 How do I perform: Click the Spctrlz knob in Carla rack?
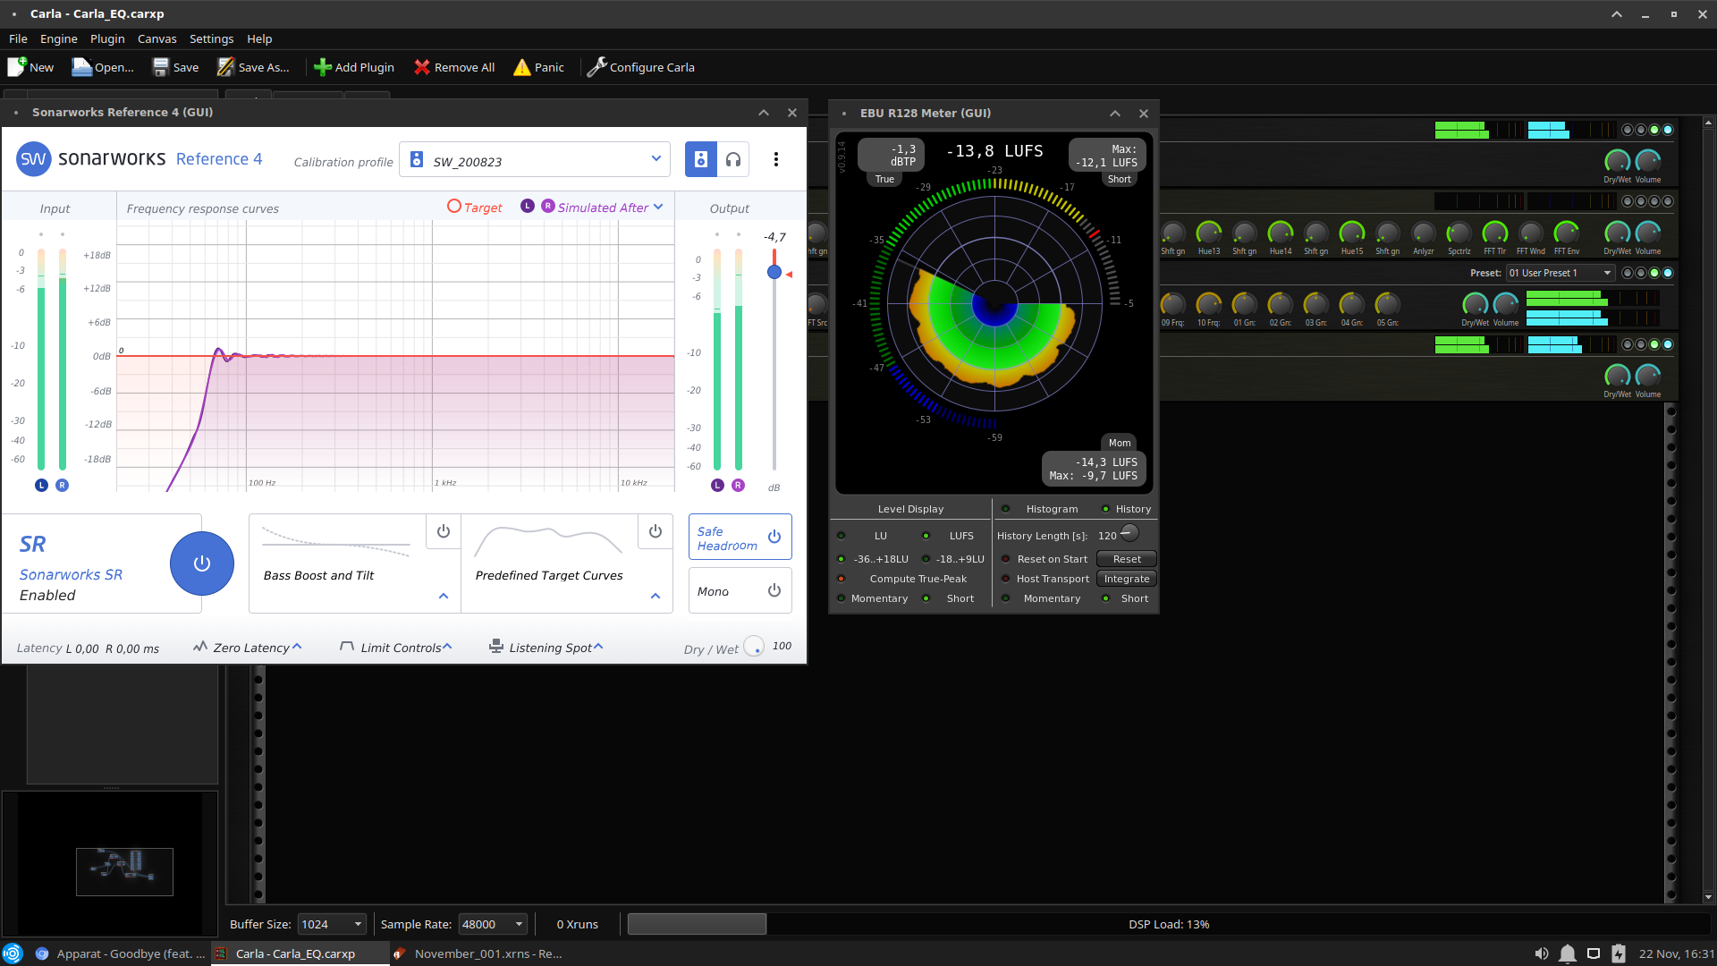[x=1459, y=233]
